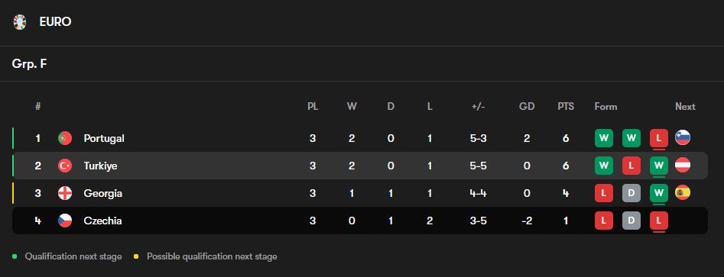Open Turkiye's next opponent Austria flag
The height and width of the screenshot is (277, 724).
683,165
